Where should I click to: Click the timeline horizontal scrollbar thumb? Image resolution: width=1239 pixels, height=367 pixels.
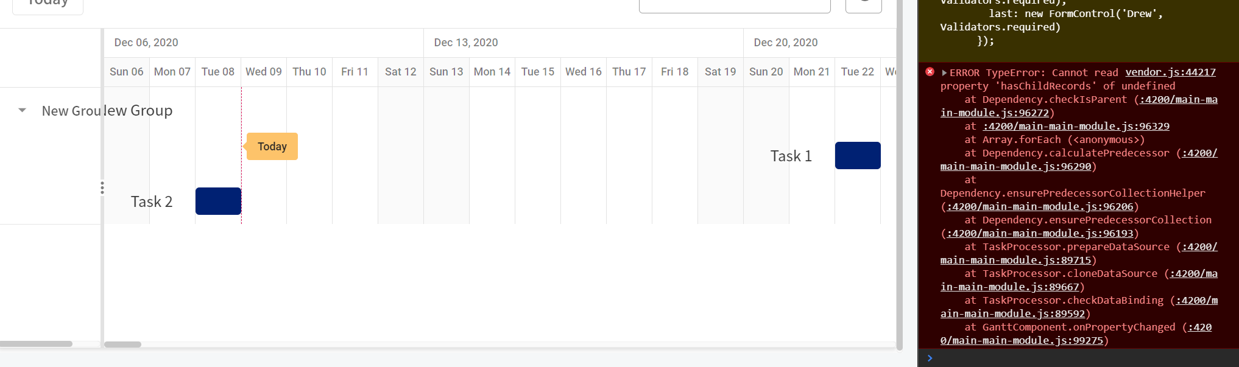coord(122,344)
